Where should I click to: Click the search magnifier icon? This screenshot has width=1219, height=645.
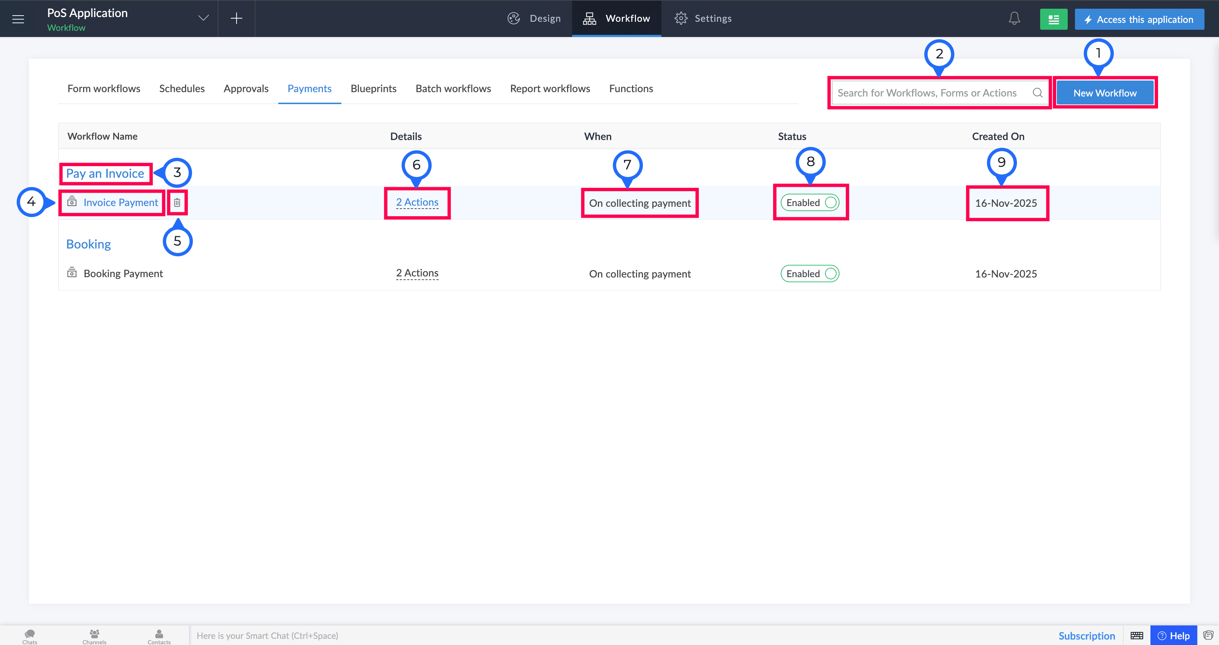pyautogui.click(x=1037, y=93)
